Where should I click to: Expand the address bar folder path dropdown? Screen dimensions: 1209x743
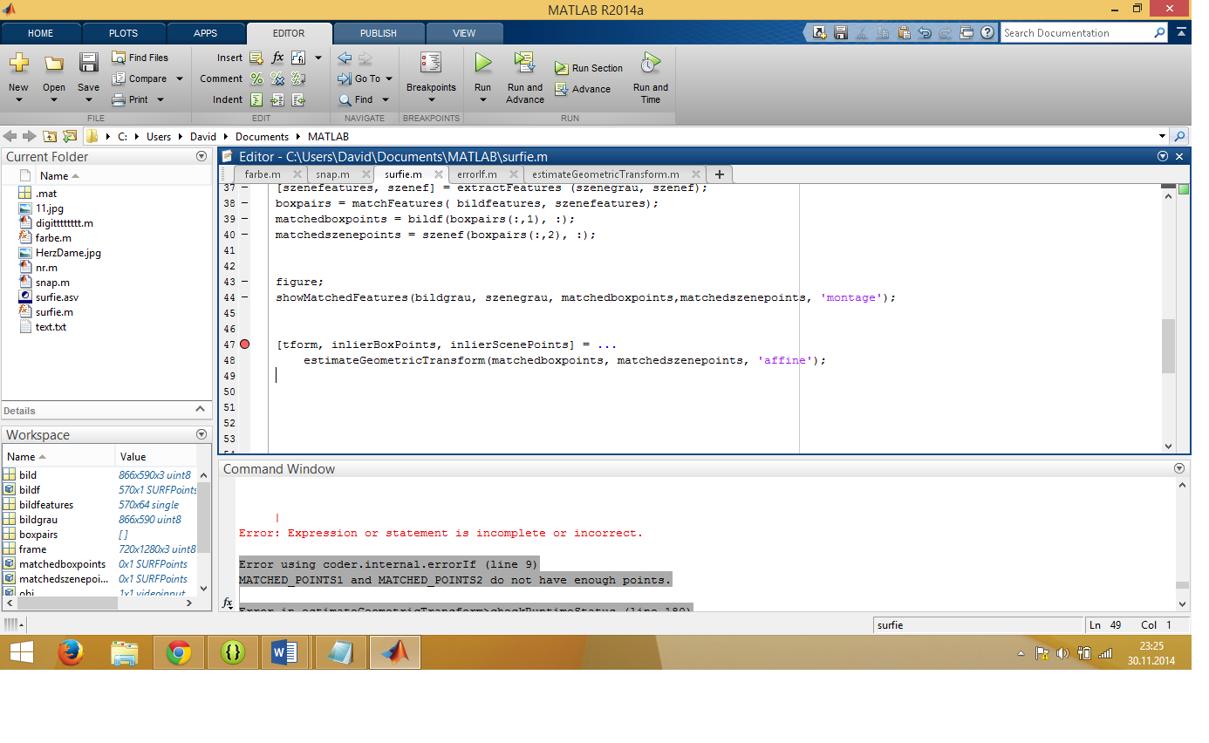pos(1161,137)
